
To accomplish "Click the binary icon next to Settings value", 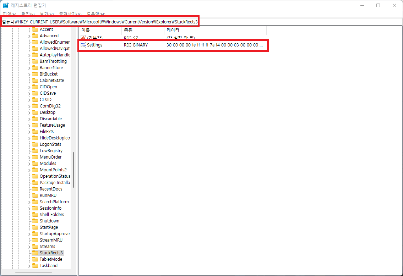I will click(x=83, y=45).
